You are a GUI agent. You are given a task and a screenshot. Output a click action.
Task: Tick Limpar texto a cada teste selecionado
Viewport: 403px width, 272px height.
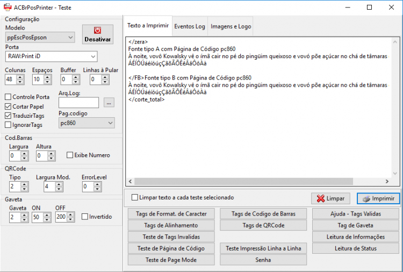135,197
